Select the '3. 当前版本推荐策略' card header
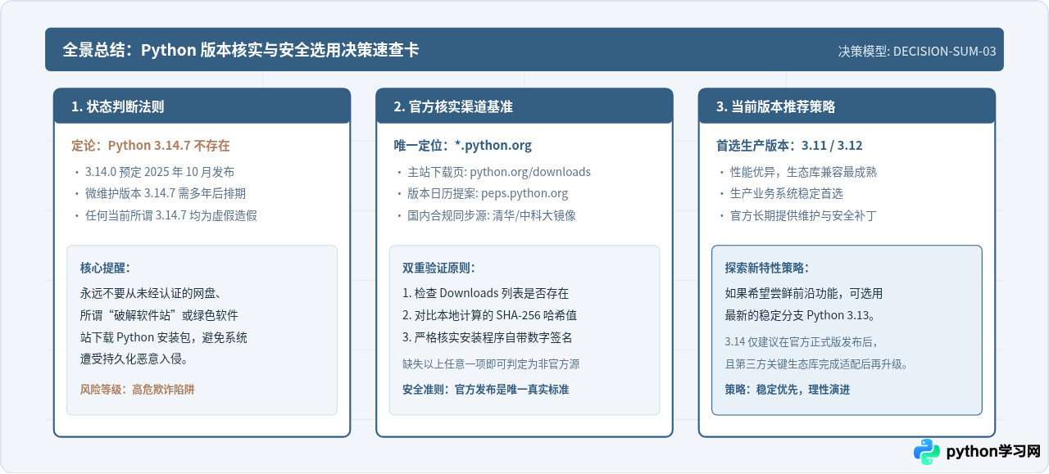The image size is (1049, 474). [847, 106]
